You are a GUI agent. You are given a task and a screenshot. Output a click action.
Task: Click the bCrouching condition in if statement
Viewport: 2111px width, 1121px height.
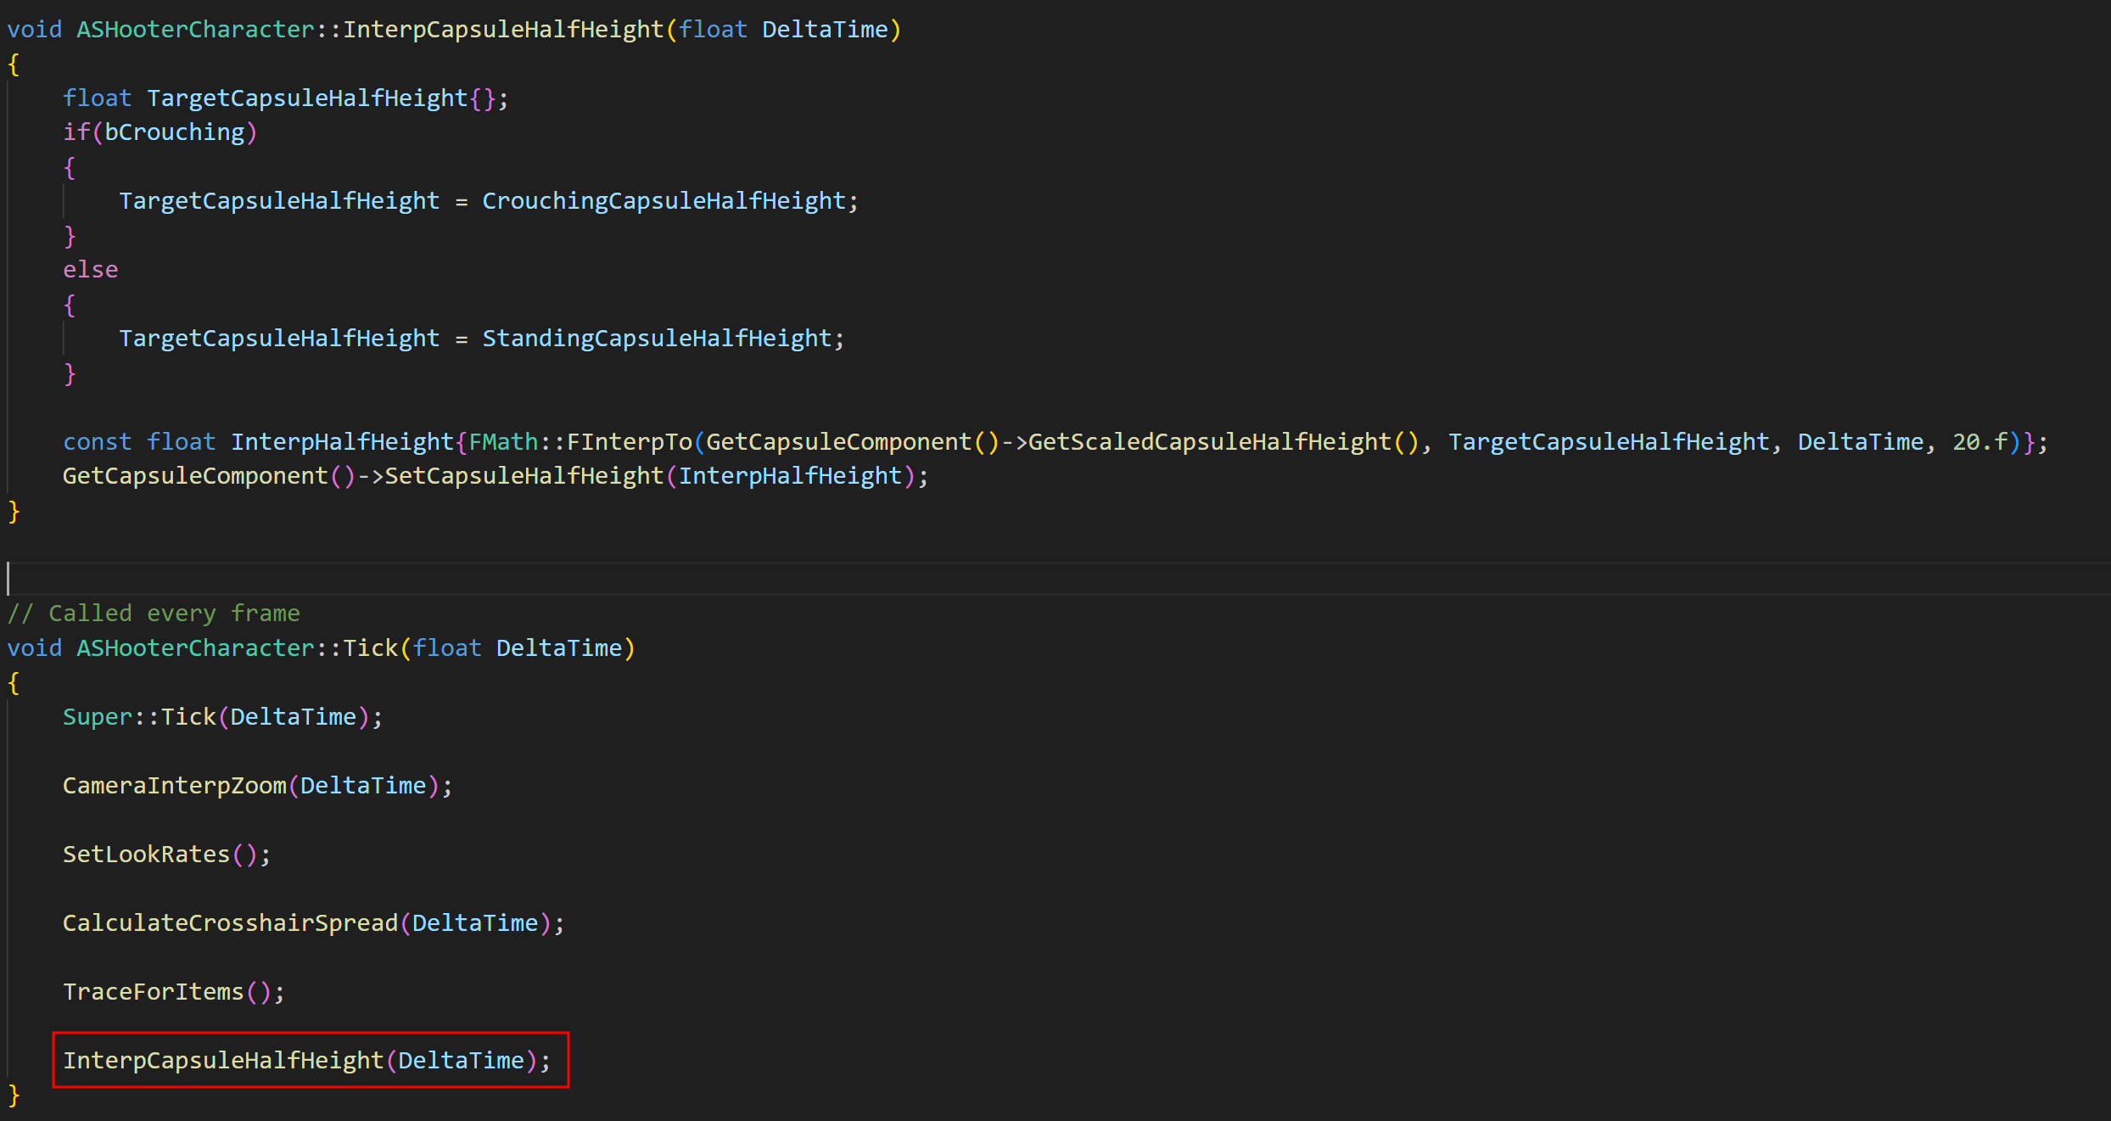pos(174,132)
